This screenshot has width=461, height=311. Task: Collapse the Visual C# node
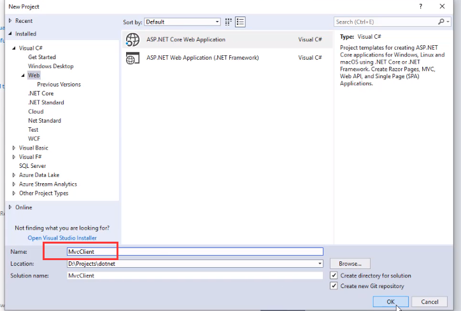(14, 48)
